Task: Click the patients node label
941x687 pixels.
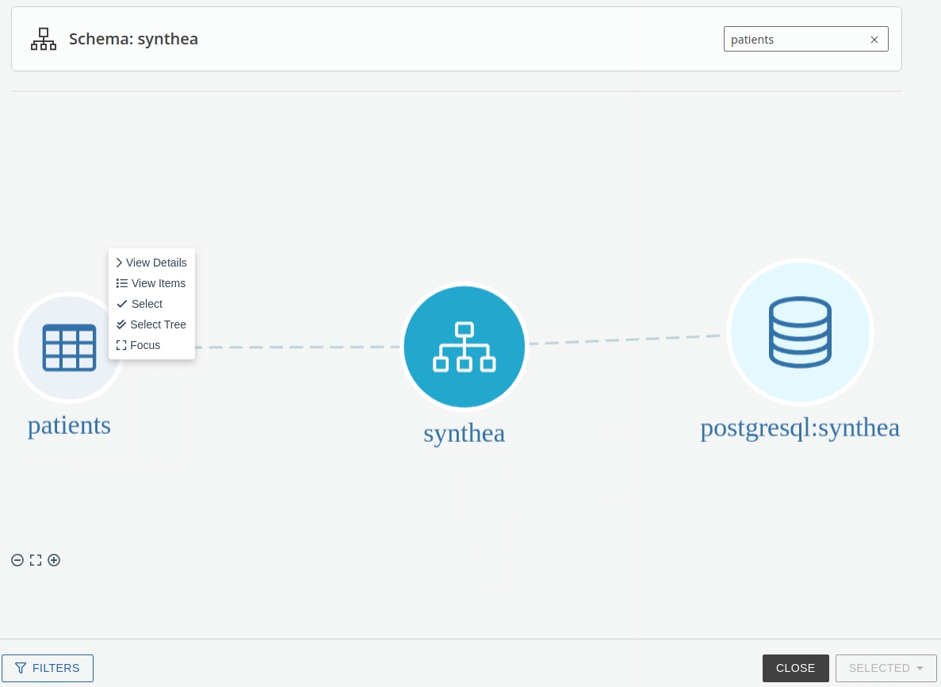Action: click(69, 425)
